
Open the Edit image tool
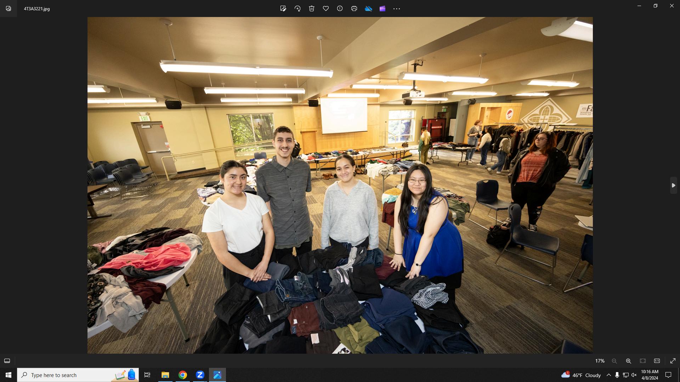(x=283, y=8)
